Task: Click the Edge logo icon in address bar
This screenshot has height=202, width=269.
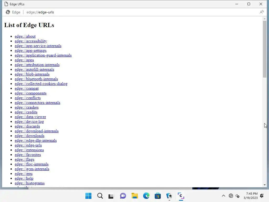Action: tap(8, 12)
